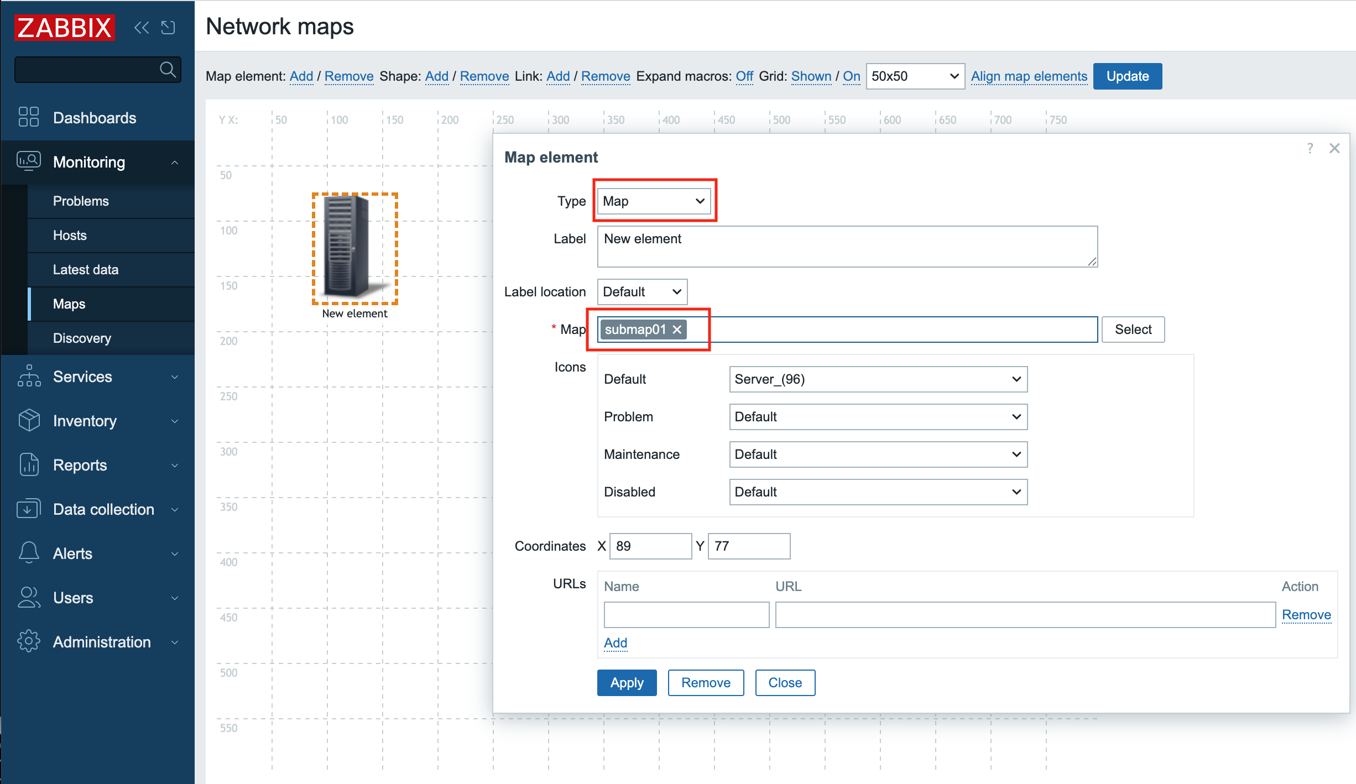Open the Hosts menu item
This screenshot has width=1356, height=784.
point(111,236)
